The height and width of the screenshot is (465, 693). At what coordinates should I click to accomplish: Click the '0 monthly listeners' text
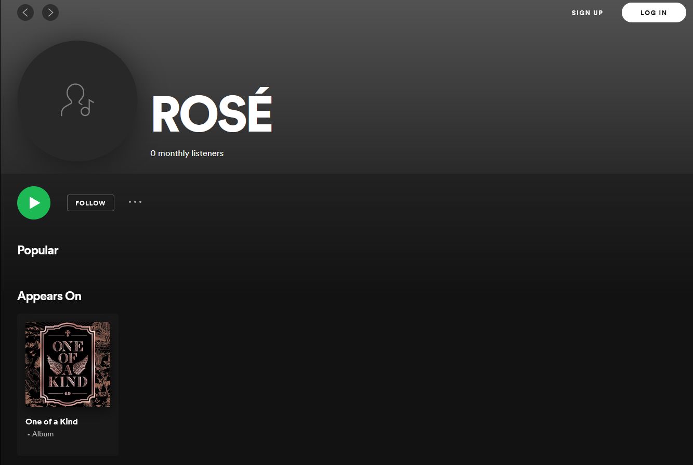(x=187, y=153)
